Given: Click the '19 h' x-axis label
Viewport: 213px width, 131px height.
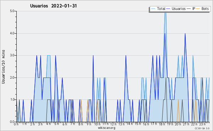Looking at the screenshot, I should (x=170, y=124).
